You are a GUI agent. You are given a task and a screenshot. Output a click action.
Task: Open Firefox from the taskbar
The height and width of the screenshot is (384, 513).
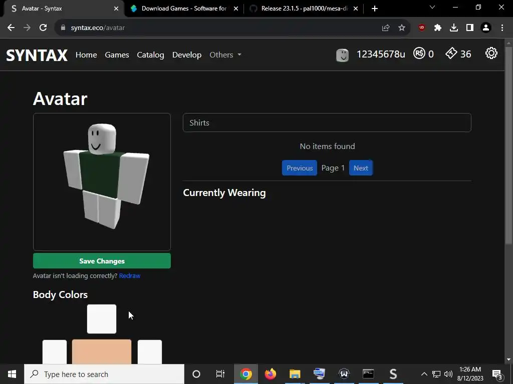[270, 374]
